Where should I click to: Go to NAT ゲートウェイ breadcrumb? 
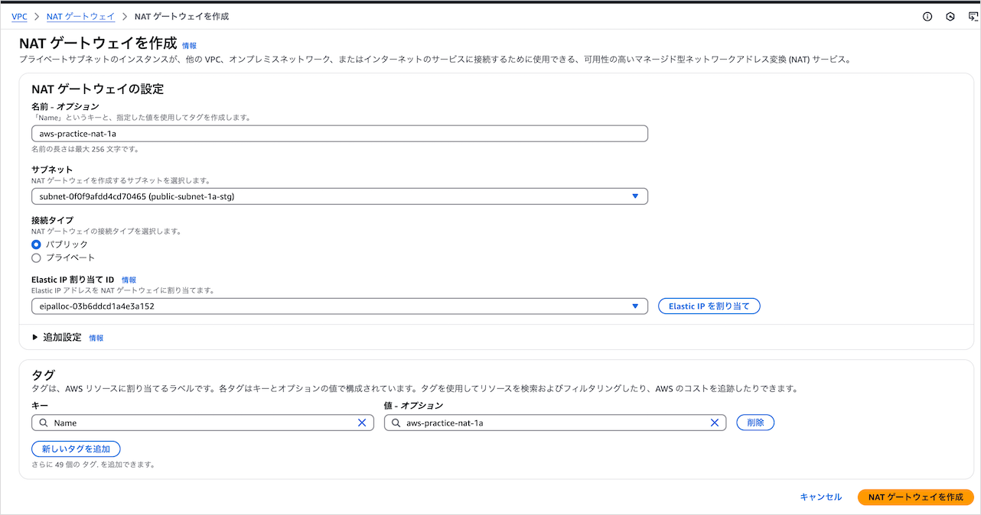pyautogui.click(x=80, y=16)
